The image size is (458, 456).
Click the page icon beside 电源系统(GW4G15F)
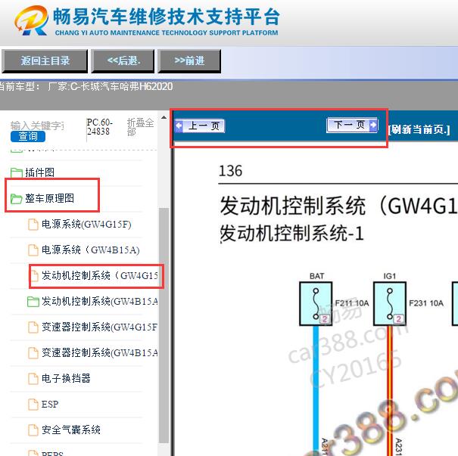pyautogui.click(x=33, y=225)
